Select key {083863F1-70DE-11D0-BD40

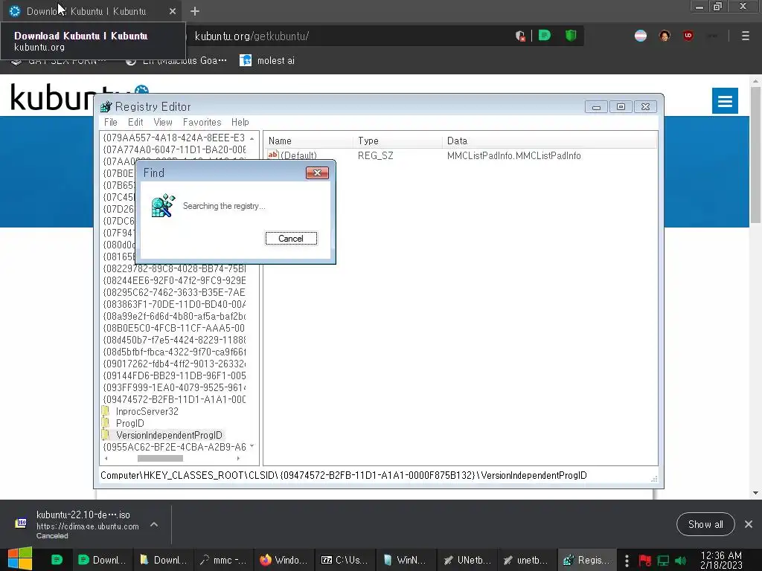pos(174,304)
